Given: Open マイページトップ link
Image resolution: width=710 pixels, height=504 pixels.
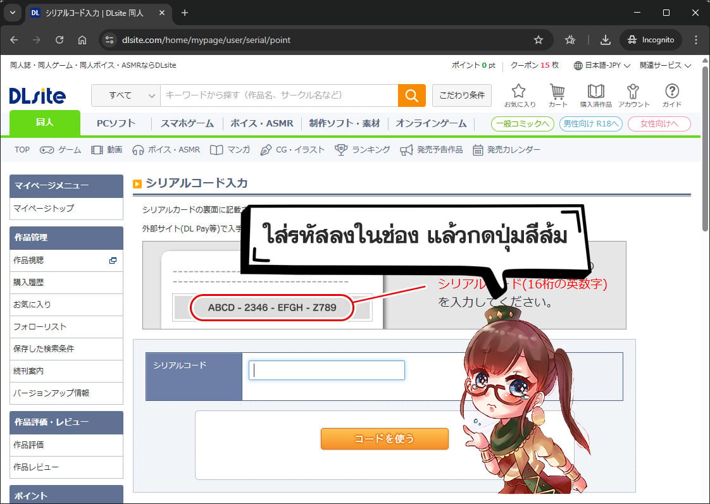Looking at the screenshot, I should (x=66, y=209).
